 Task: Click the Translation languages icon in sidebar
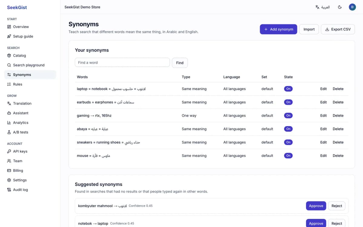[9, 104]
